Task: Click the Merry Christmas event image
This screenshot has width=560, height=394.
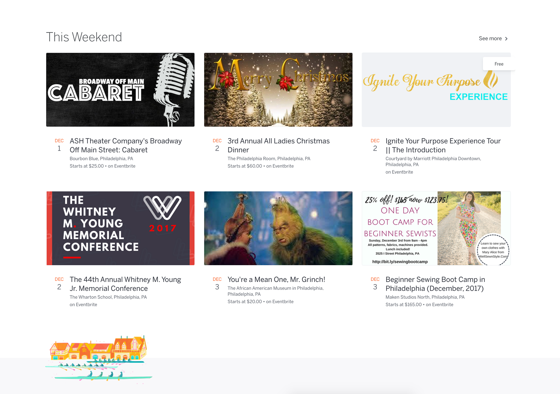Action: click(278, 90)
